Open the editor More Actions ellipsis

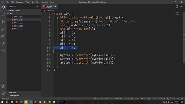181,7
